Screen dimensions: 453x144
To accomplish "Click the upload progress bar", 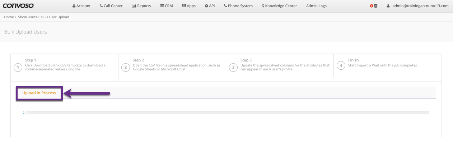I will tap(226, 113).
